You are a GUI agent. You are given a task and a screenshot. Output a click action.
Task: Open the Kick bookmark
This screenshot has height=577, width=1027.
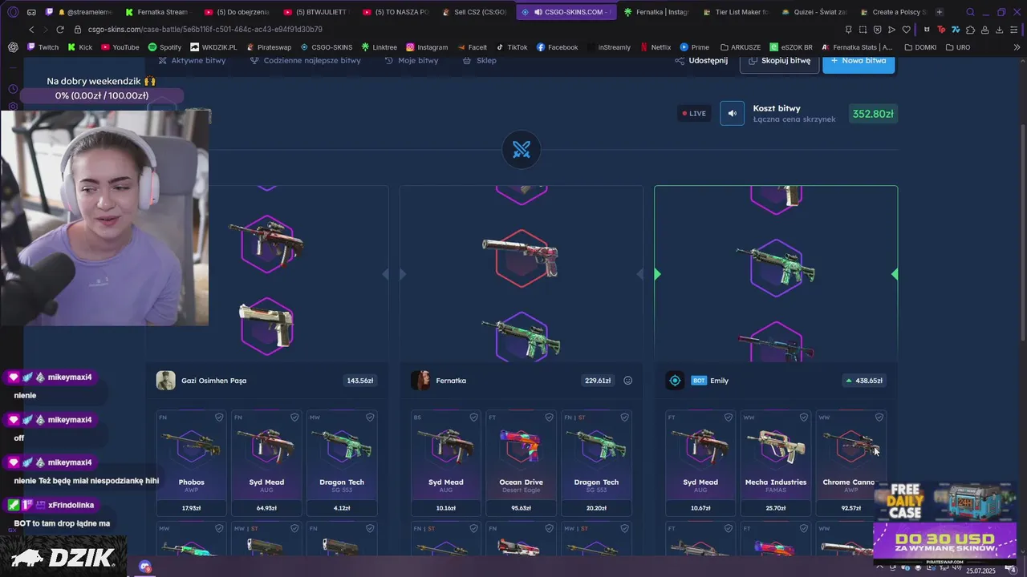coord(79,47)
